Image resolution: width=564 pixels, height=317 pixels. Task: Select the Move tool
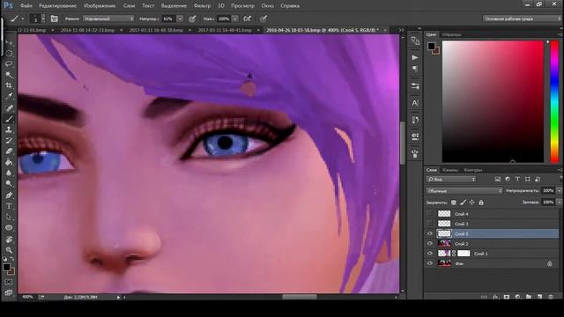9,42
